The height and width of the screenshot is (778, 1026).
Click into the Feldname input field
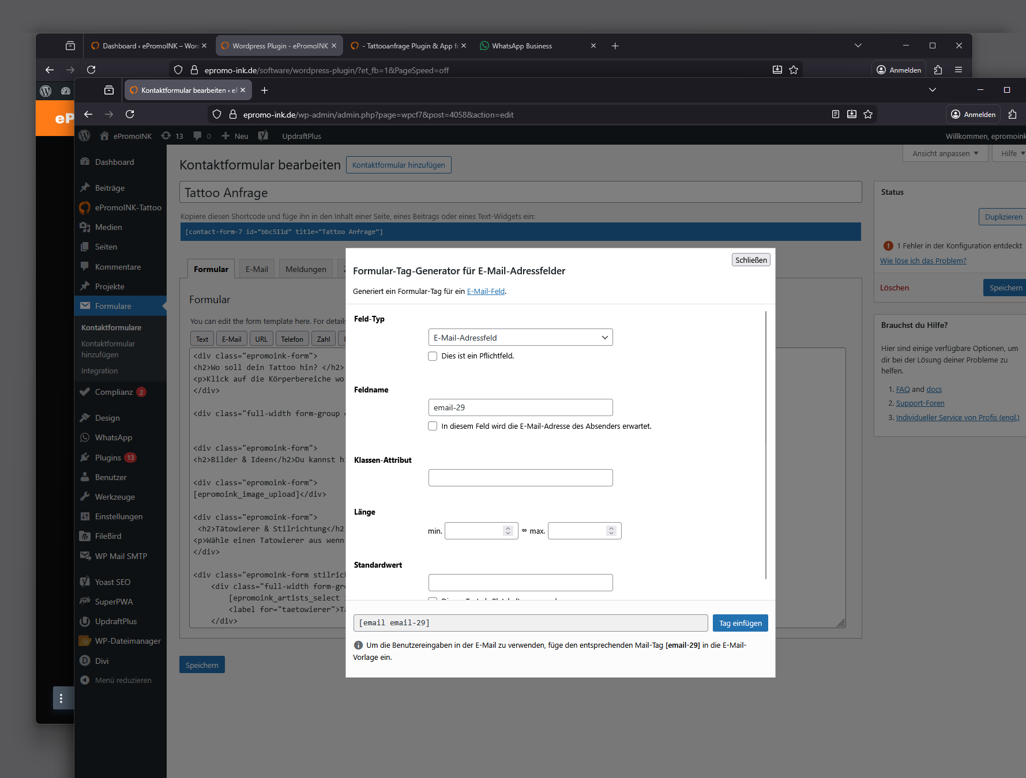520,407
